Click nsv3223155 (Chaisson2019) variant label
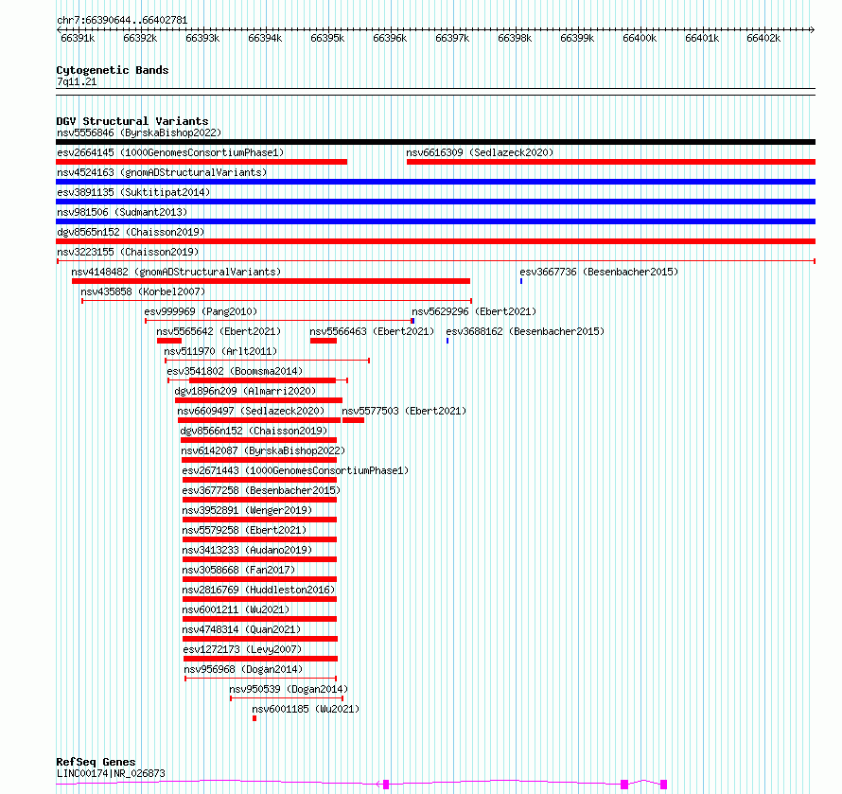Viewport: 842px width, 794px height. tap(128, 252)
